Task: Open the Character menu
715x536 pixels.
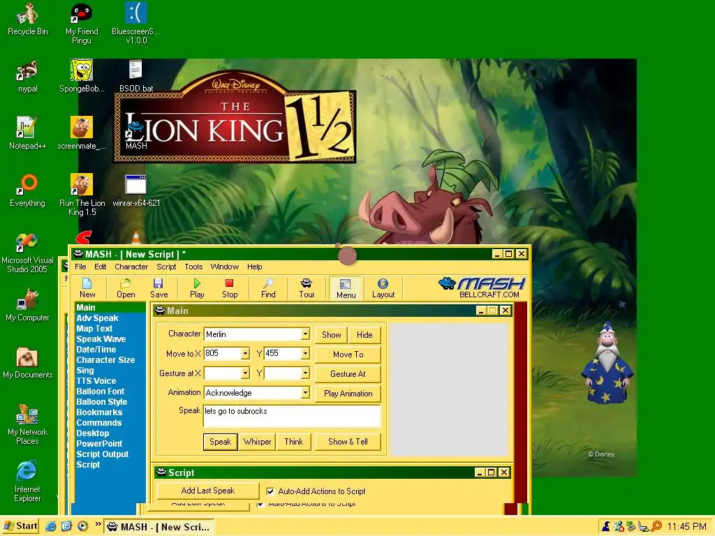Action: (x=131, y=267)
